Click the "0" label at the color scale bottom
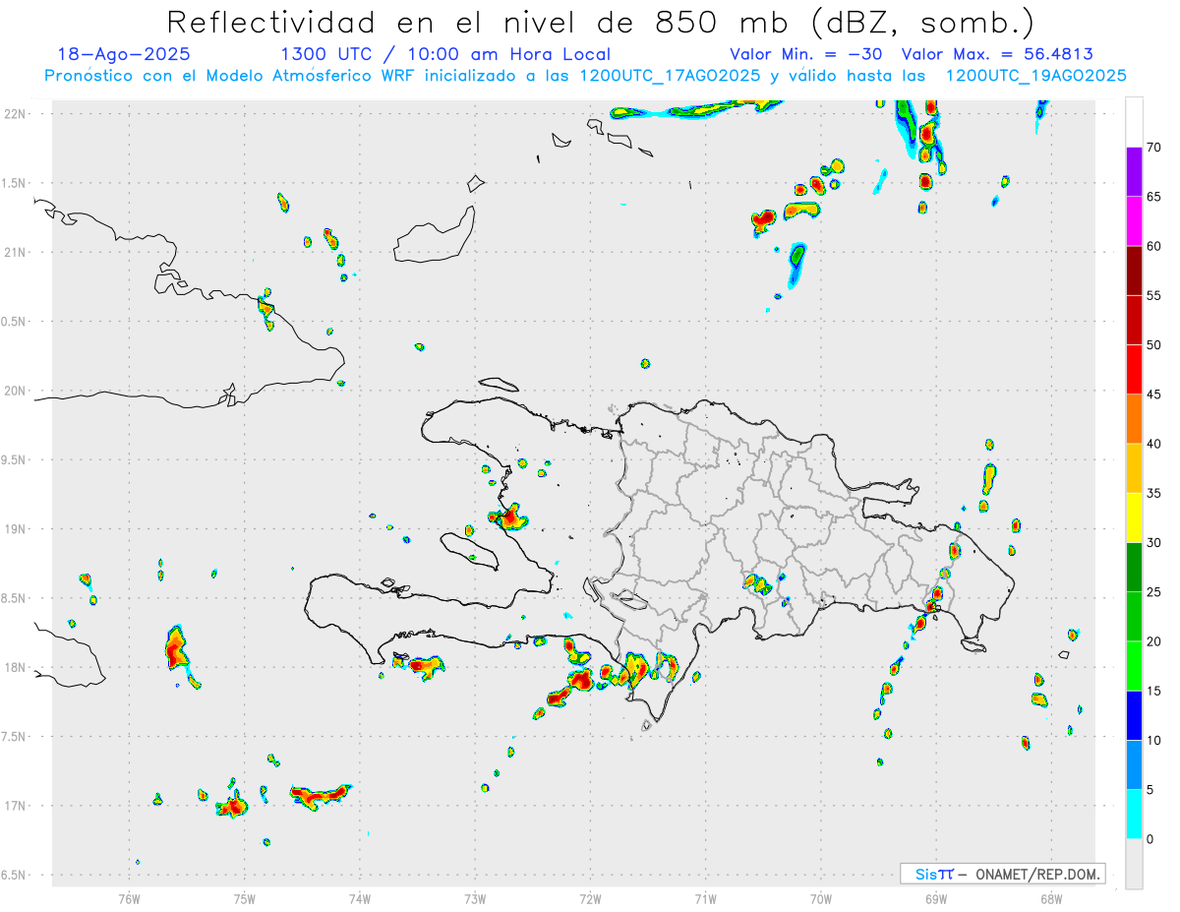The image size is (1180, 912). pos(1150,839)
